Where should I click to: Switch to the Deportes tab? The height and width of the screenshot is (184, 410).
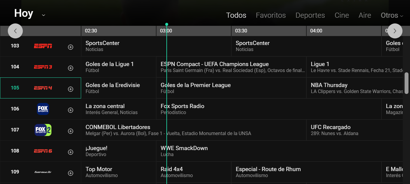tap(310, 15)
